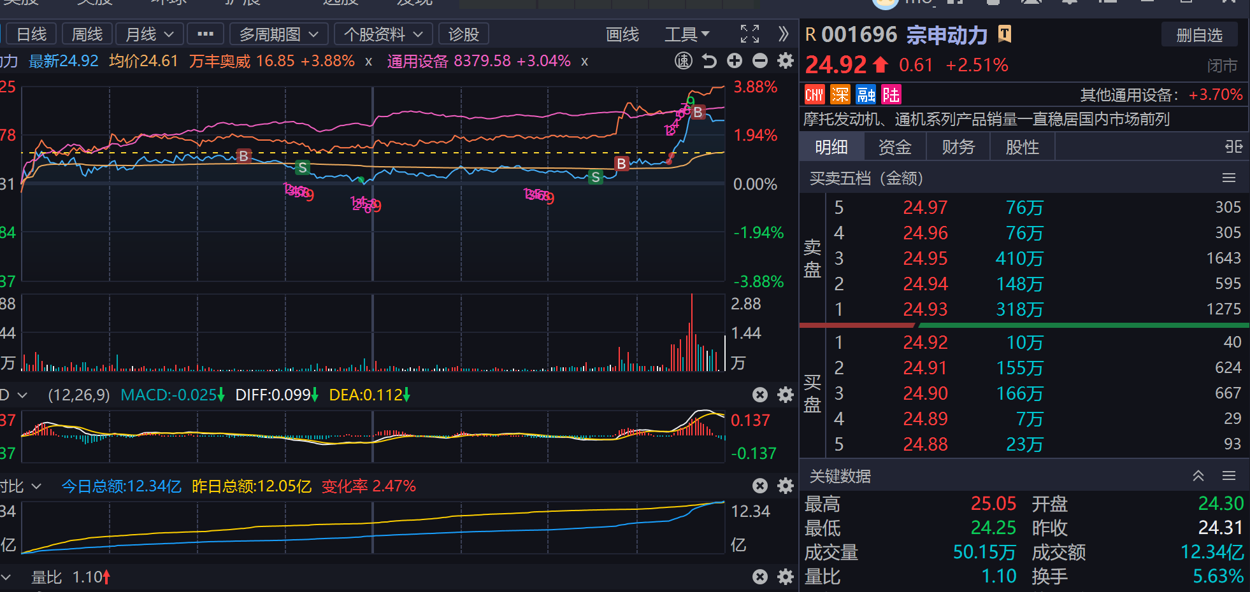Open the 速 speed chart icon
The height and width of the screenshot is (592, 1250).
pyautogui.click(x=684, y=61)
